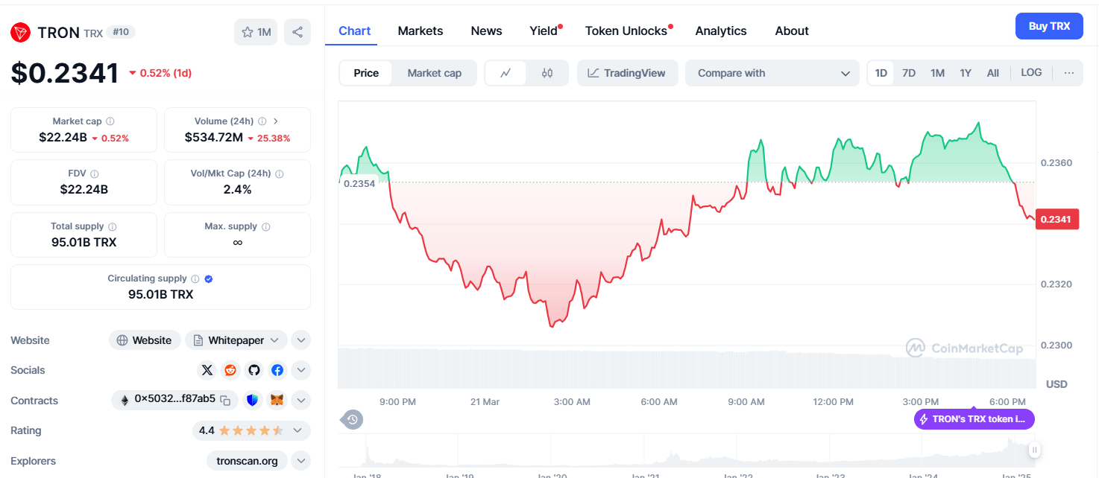Click Circulating supply info icon
Viewport: 1099px width, 478px height.
coord(195,278)
